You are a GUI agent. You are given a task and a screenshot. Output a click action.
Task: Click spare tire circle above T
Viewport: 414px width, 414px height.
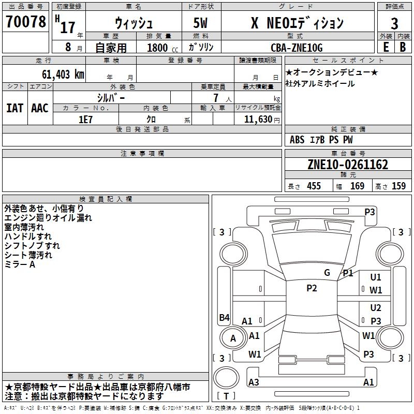226,378
